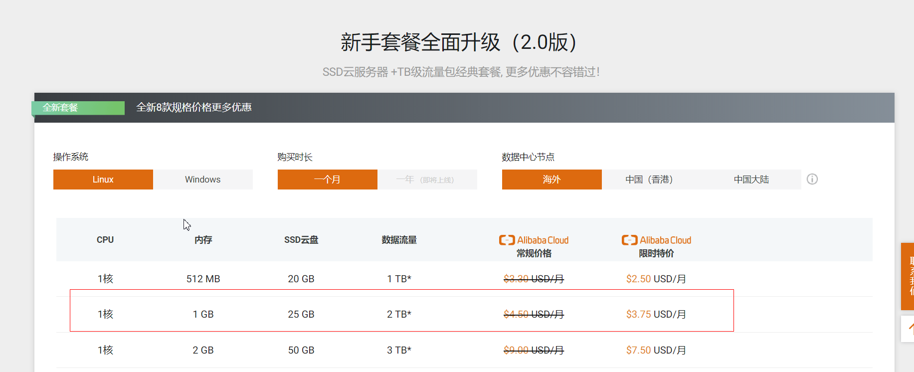Viewport: 914px width, 372px height.
Task: Click the SSD云服务器 +TB级流量包 subtitle
Action: pos(461,72)
